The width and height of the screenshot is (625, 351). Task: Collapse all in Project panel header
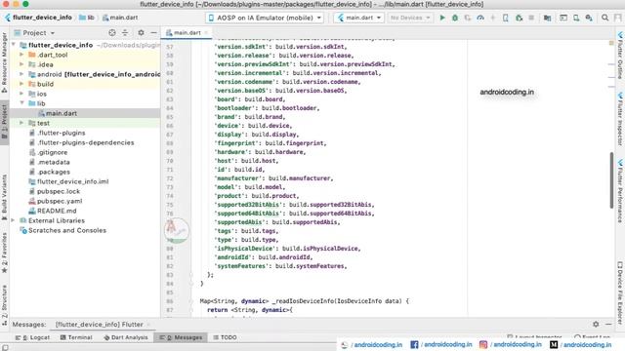[125, 32]
